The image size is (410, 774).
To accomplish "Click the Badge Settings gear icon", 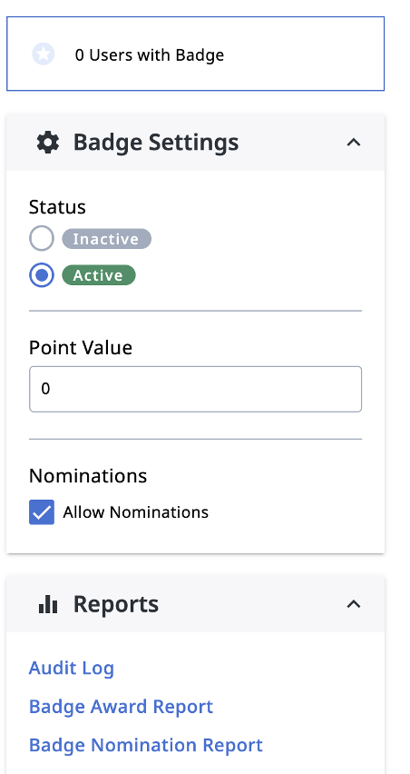I will pyautogui.click(x=48, y=142).
